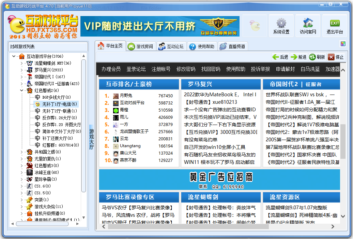Expand the 尤里的复仇(1) node
This screenshot has height=239, width=353.
coord(21,159)
